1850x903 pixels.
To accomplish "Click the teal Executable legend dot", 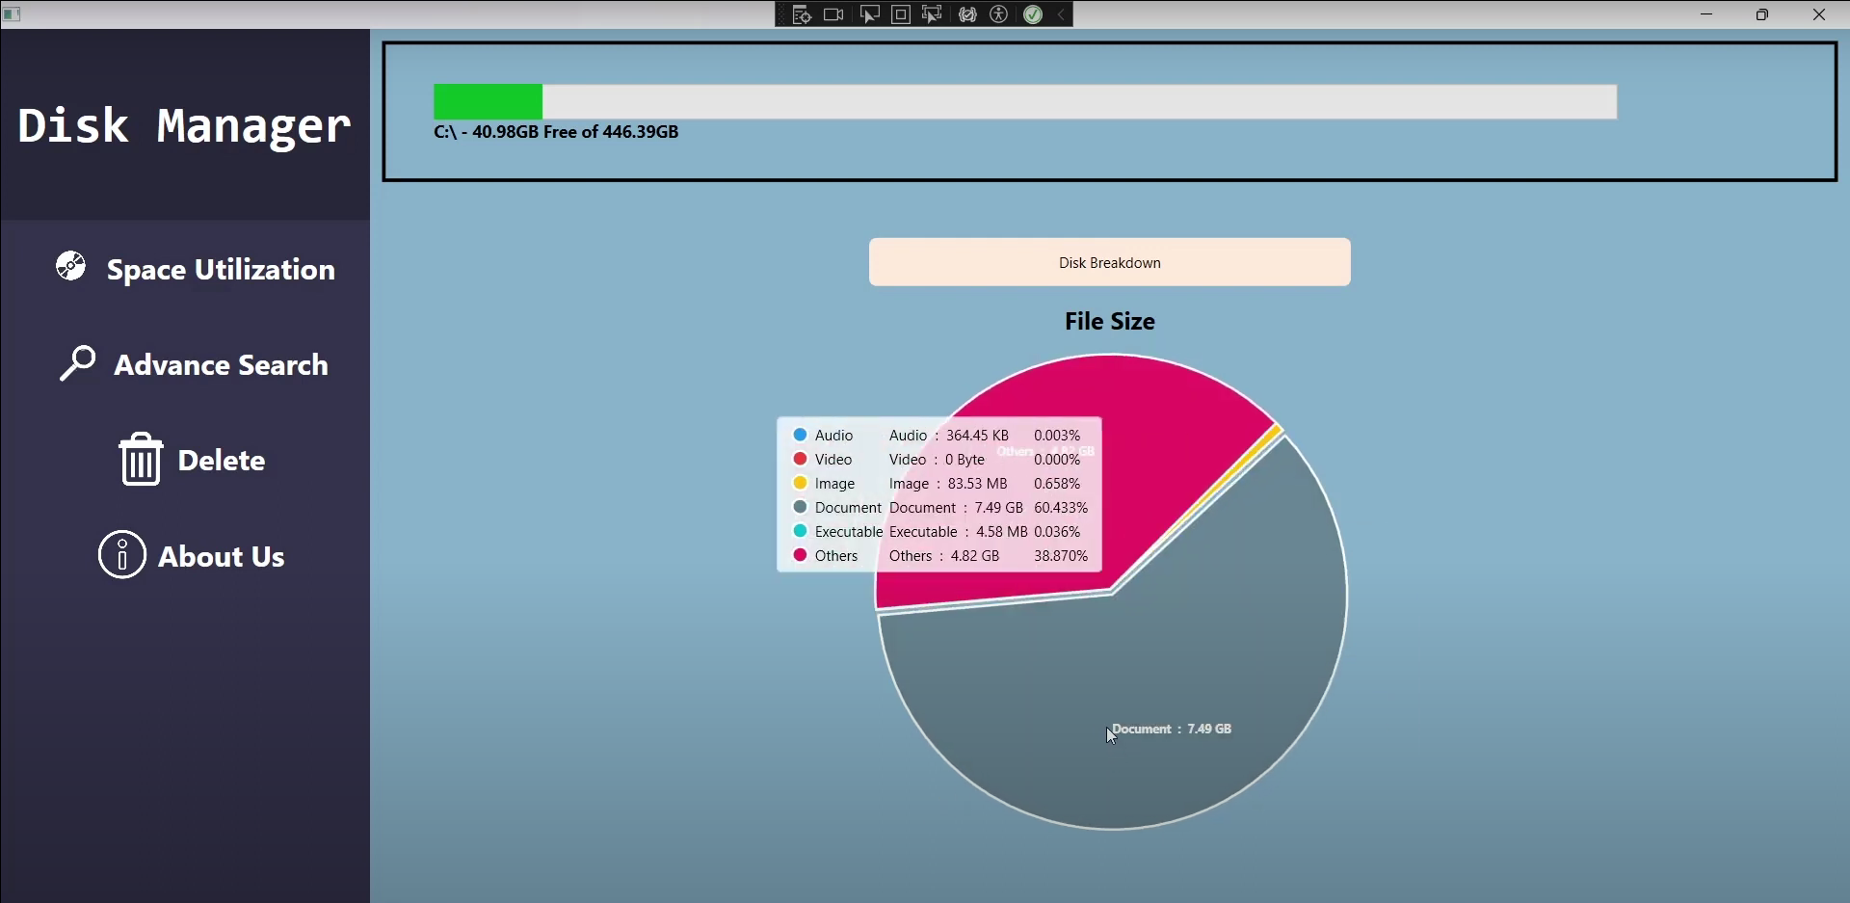I will pos(800,531).
